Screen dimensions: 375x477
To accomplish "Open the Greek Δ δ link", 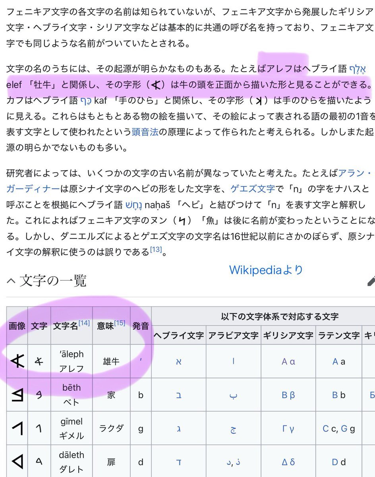I will pos(288,462).
